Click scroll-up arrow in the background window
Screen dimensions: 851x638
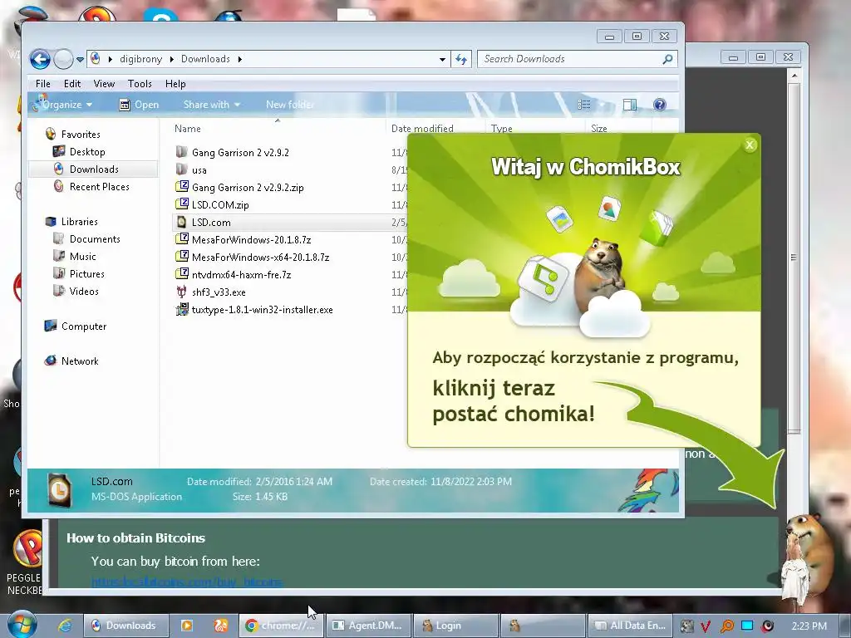(794, 76)
